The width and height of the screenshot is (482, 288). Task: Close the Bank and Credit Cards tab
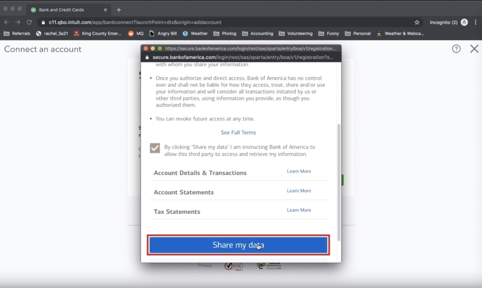105,10
